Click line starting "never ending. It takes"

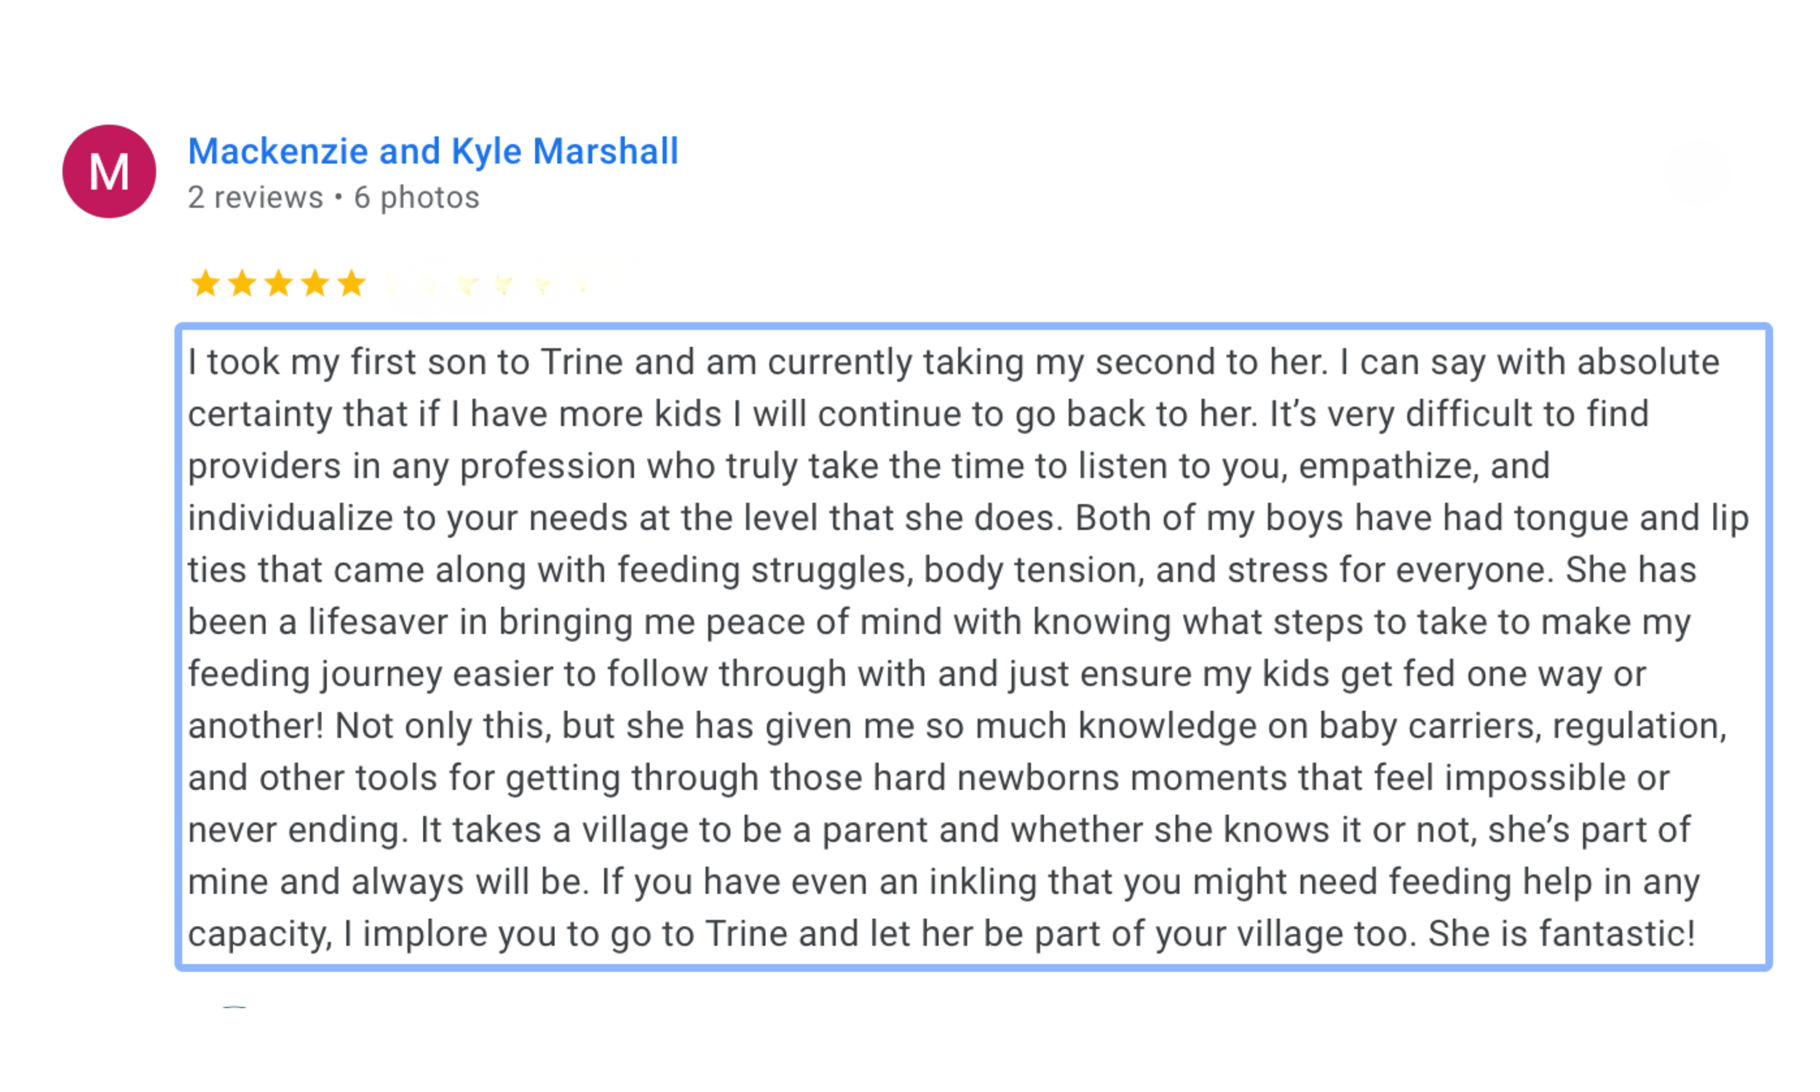[939, 830]
